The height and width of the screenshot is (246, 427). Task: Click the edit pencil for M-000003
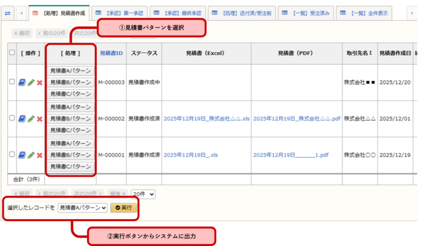[31, 82]
